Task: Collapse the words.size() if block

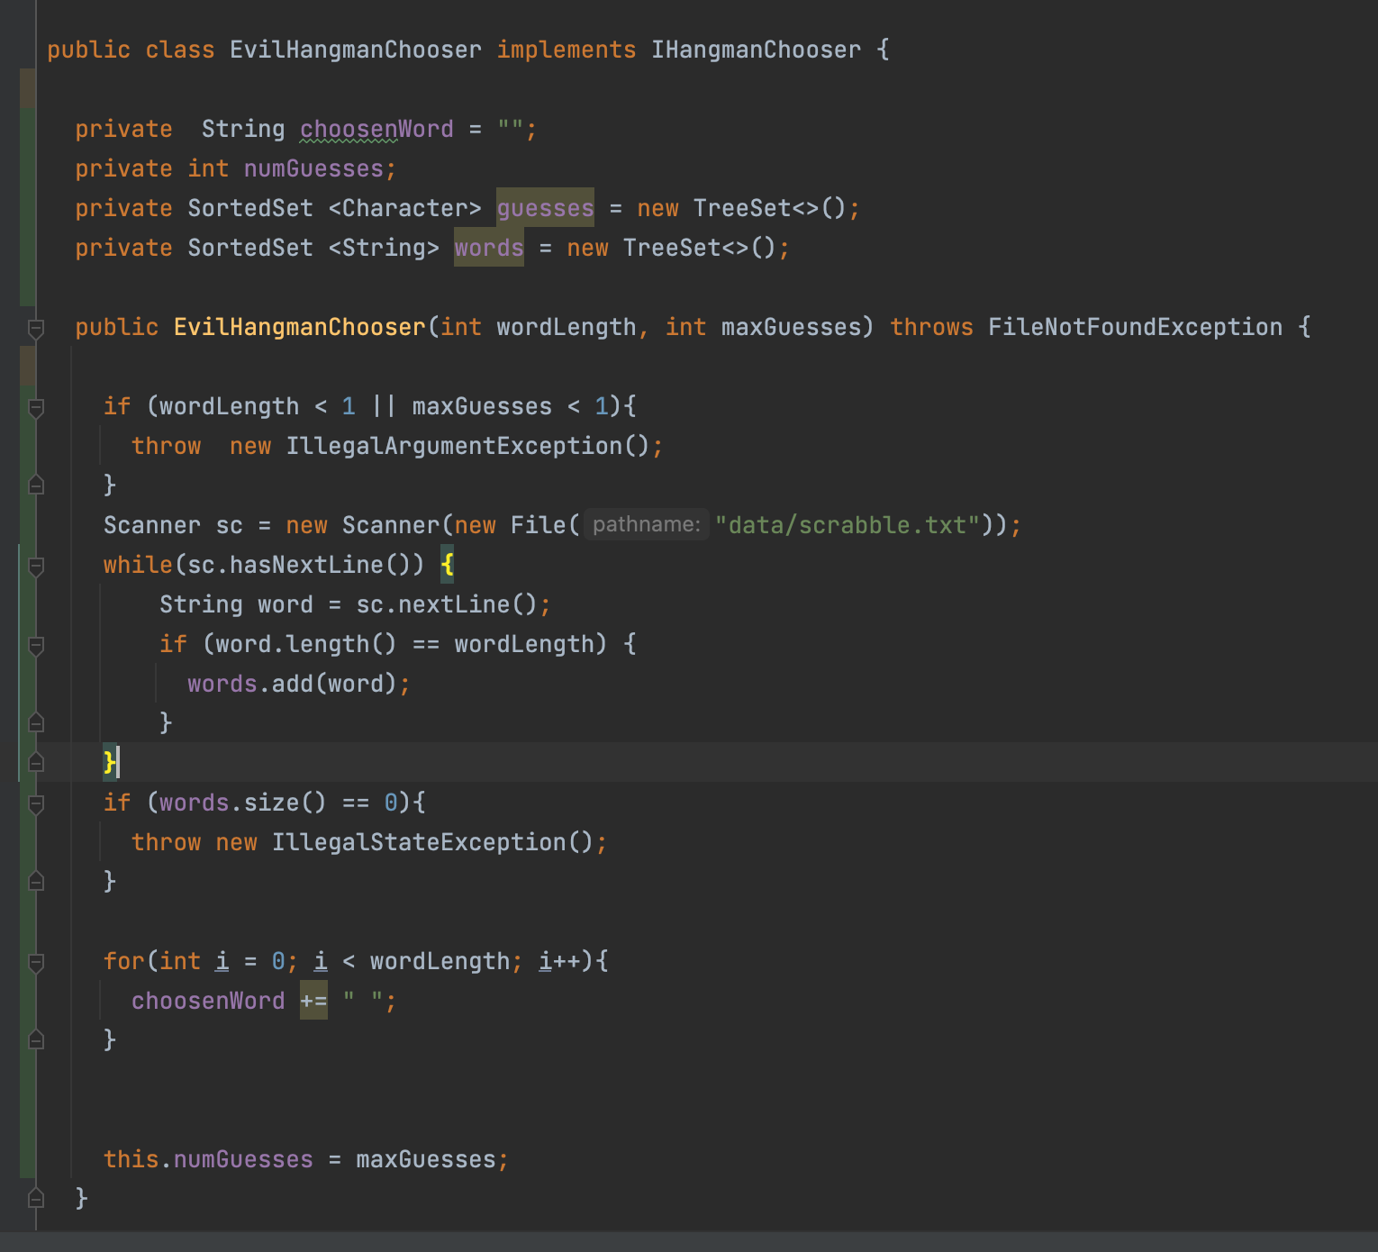Action: pos(36,804)
